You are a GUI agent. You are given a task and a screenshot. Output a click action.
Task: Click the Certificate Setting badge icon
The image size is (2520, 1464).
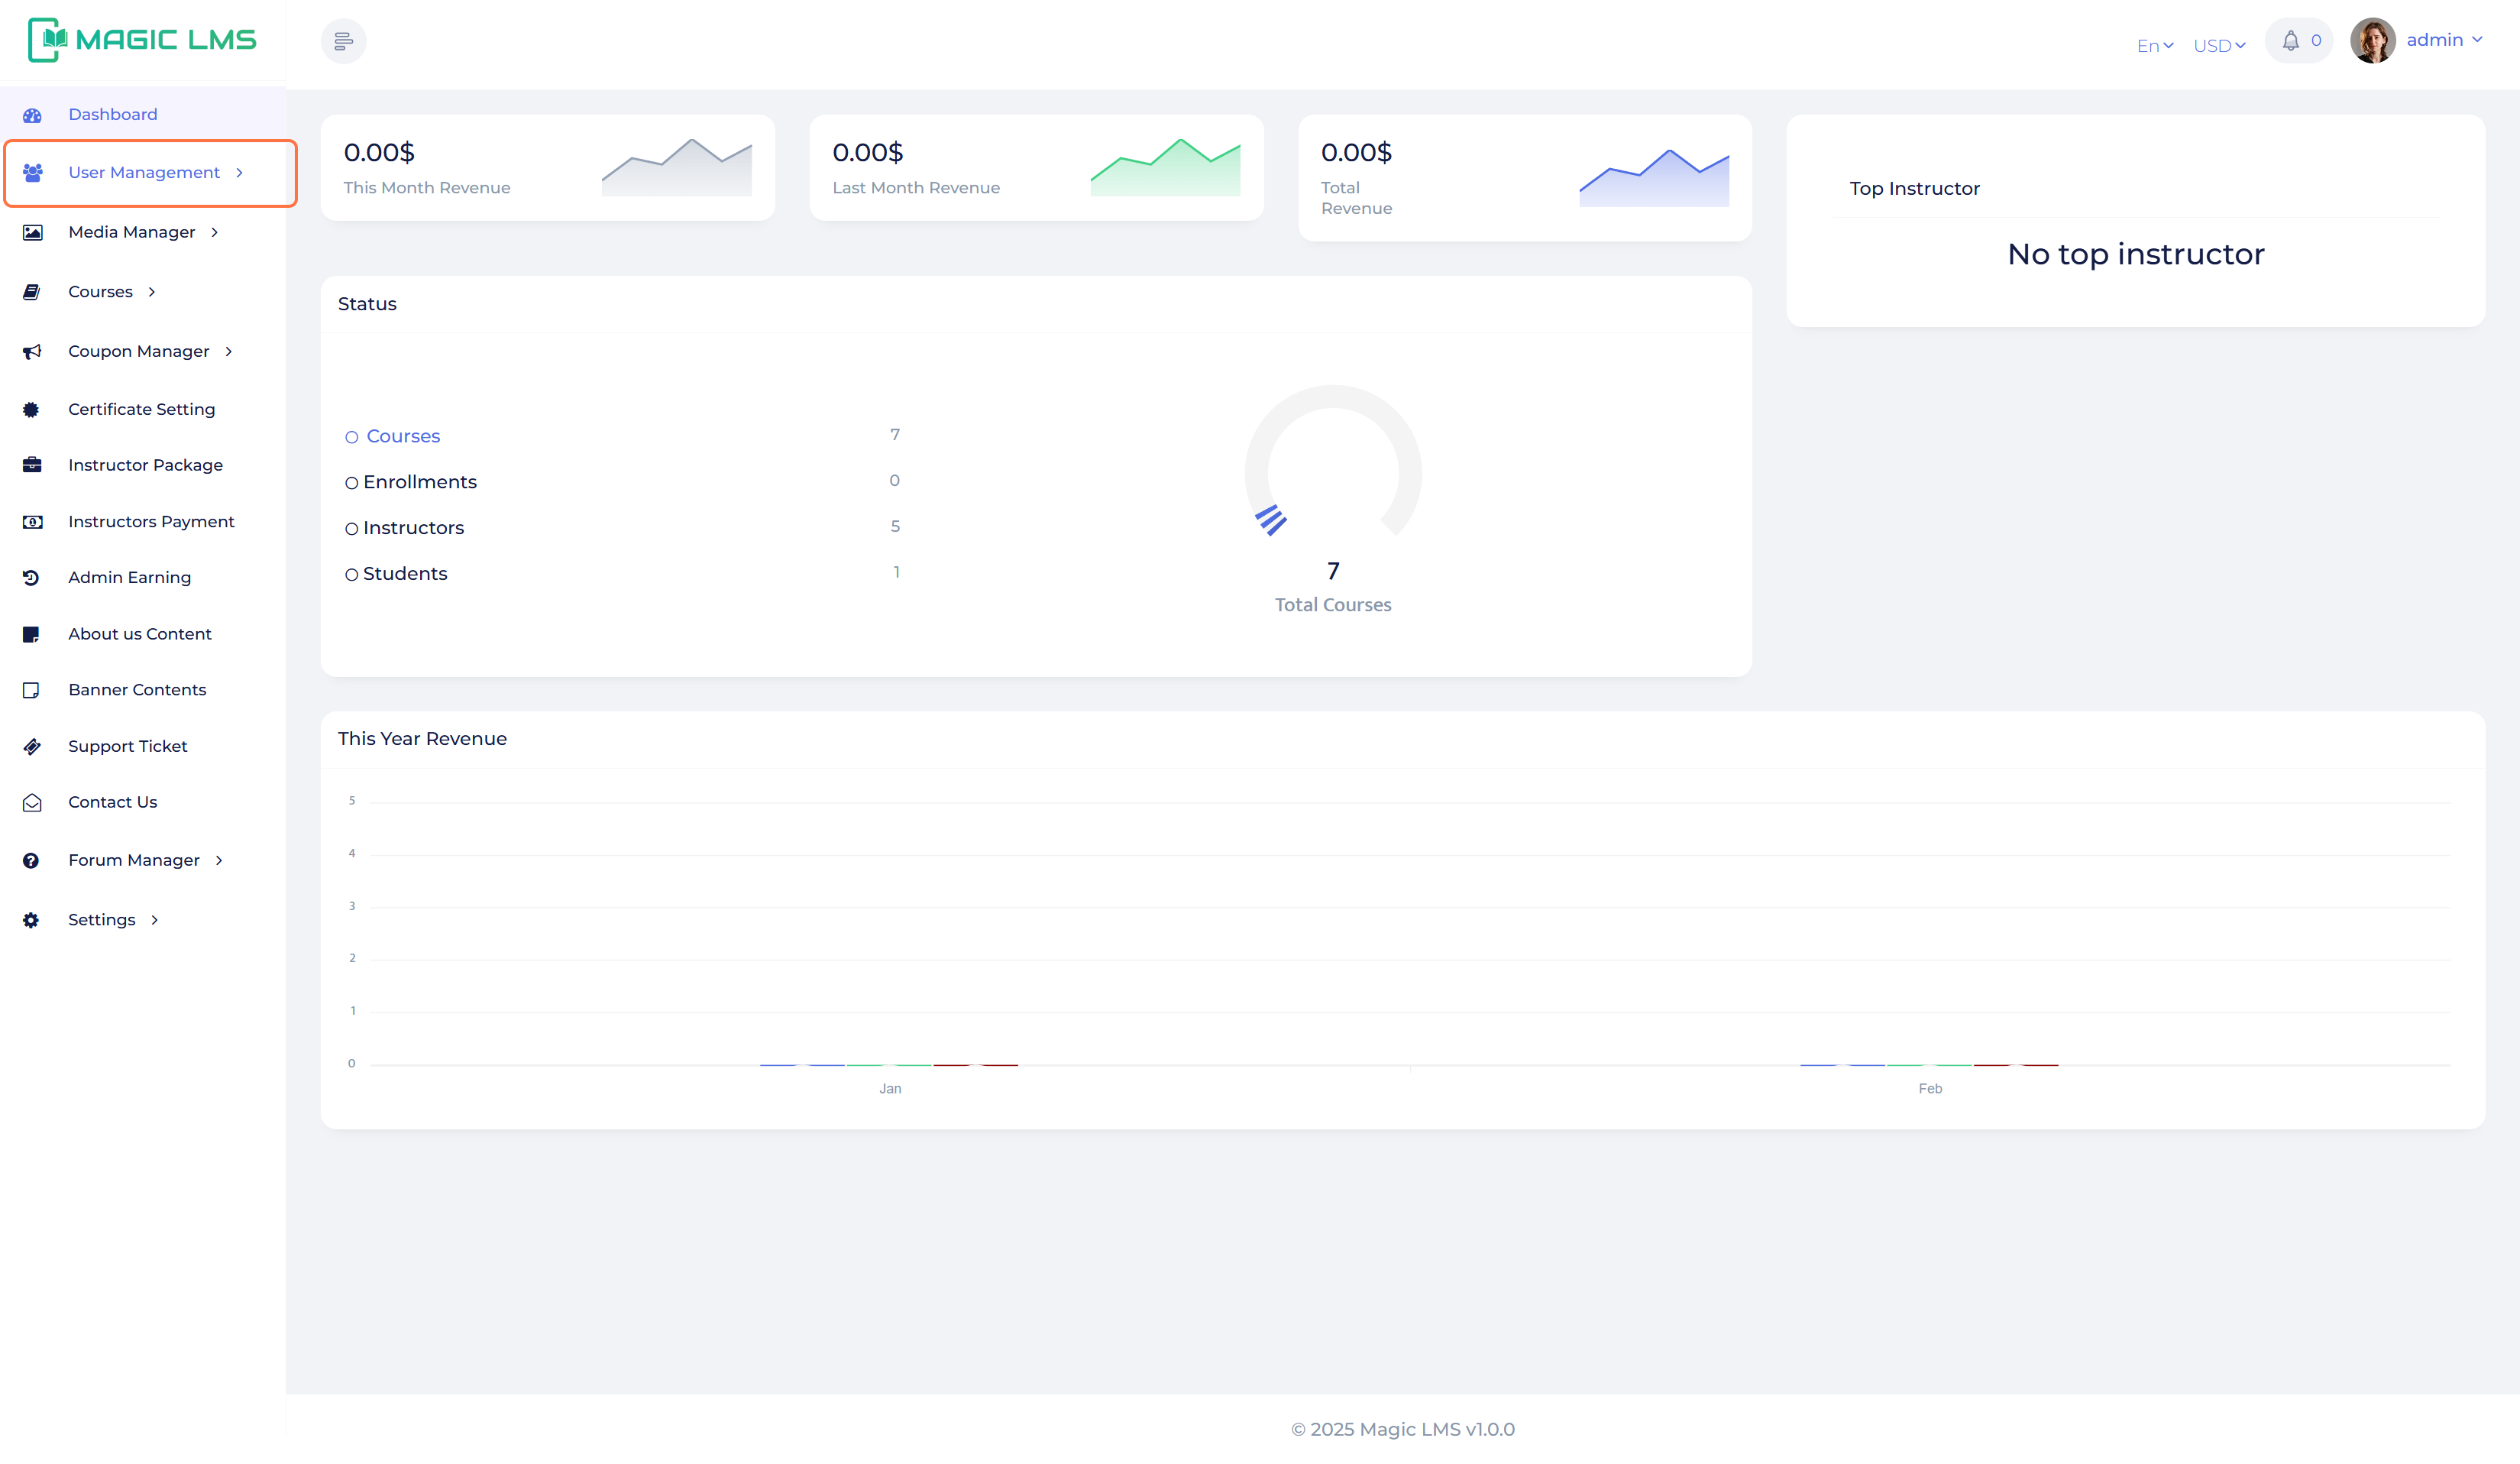(31, 409)
